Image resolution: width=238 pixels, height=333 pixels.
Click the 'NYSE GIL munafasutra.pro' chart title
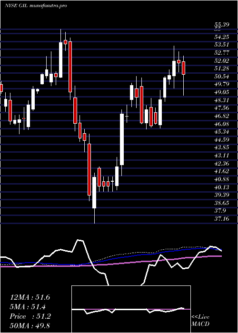click(36, 6)
